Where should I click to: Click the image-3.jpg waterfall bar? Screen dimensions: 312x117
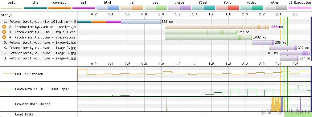click(x=295, y=53)
